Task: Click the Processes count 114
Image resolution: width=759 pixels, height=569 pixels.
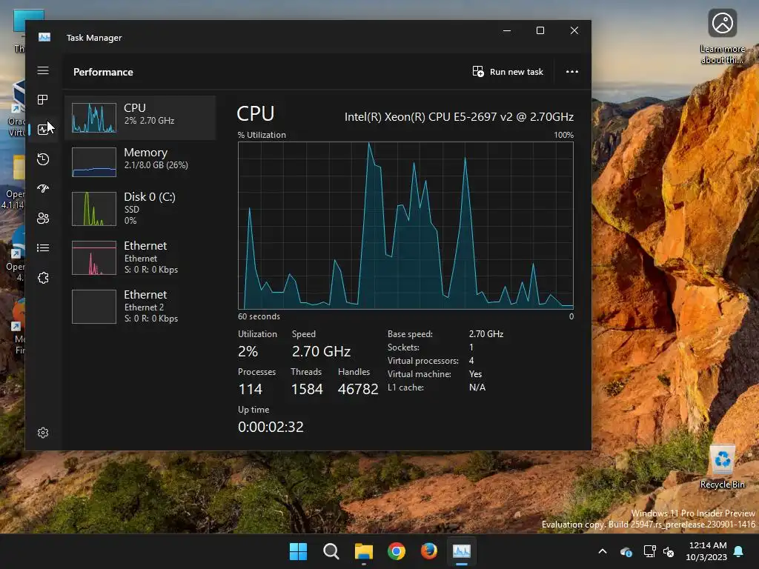Action: coord(251,389)
